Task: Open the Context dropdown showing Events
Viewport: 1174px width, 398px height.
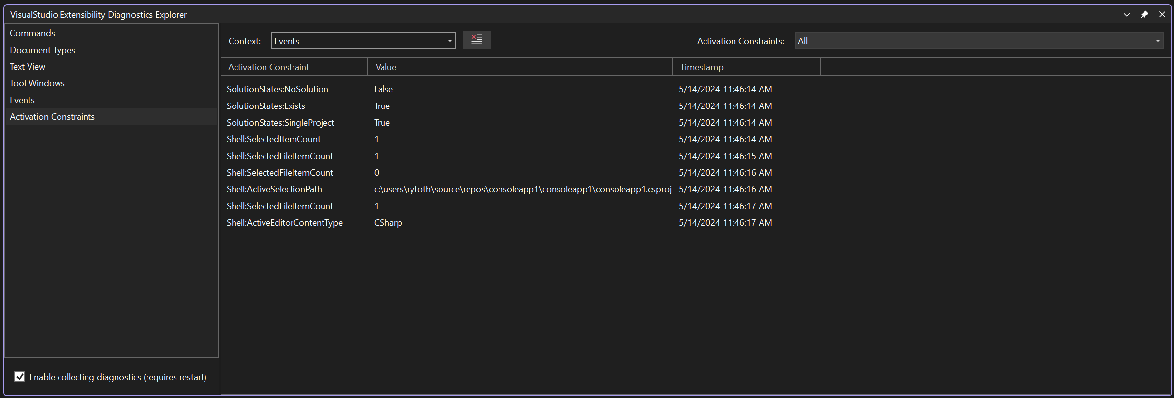Action: point(363,41)
